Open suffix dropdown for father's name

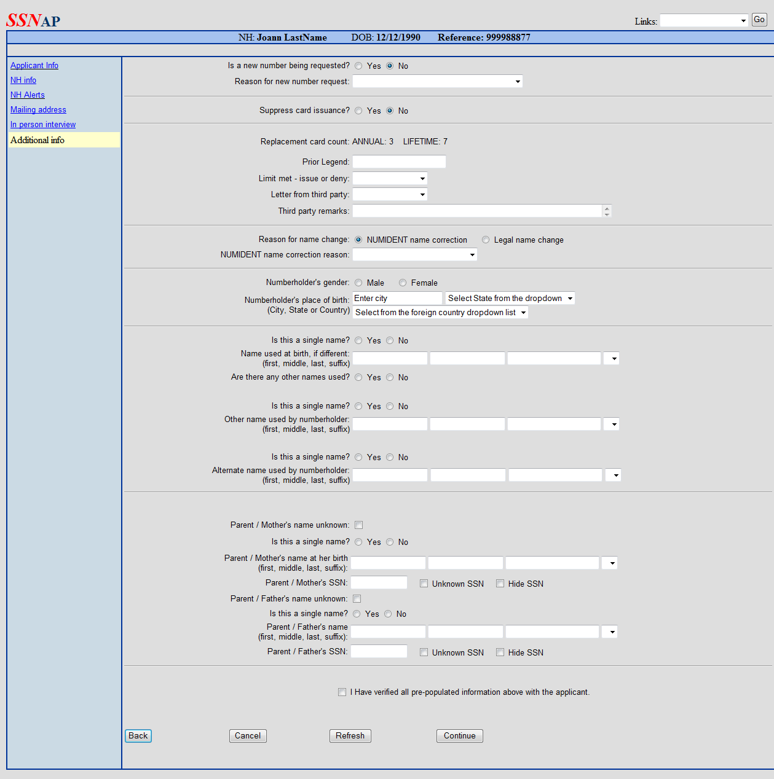(x=609, y=632)
